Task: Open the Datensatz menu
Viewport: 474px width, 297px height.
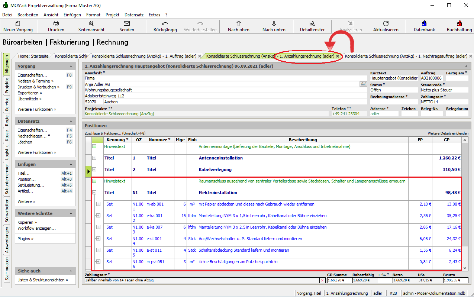Action: click(x=134, y=15)
